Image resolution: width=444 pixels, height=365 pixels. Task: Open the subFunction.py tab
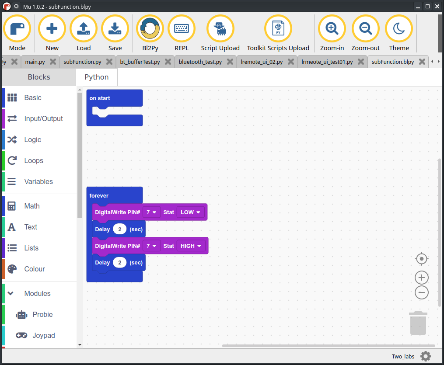(x=82, y=62)
